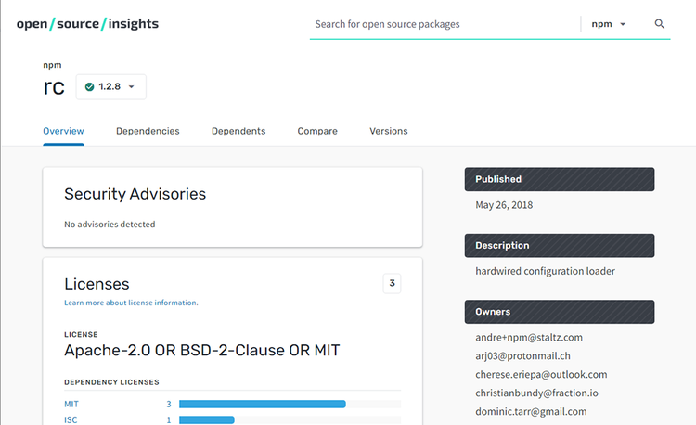Click the Owners section header
Viewport: 696px width, 425px height.
(x=560, y=312)
